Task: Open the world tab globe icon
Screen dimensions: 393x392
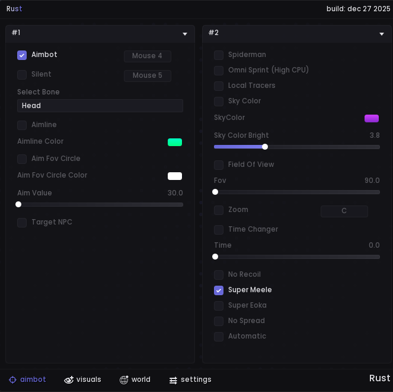Action: point(124,380)
